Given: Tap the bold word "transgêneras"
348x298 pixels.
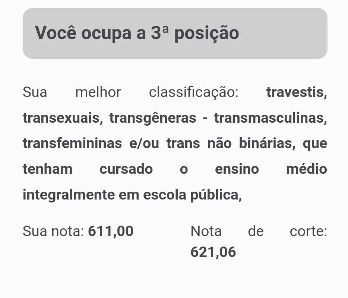Looking at the screenshot, I should point(152,118).
